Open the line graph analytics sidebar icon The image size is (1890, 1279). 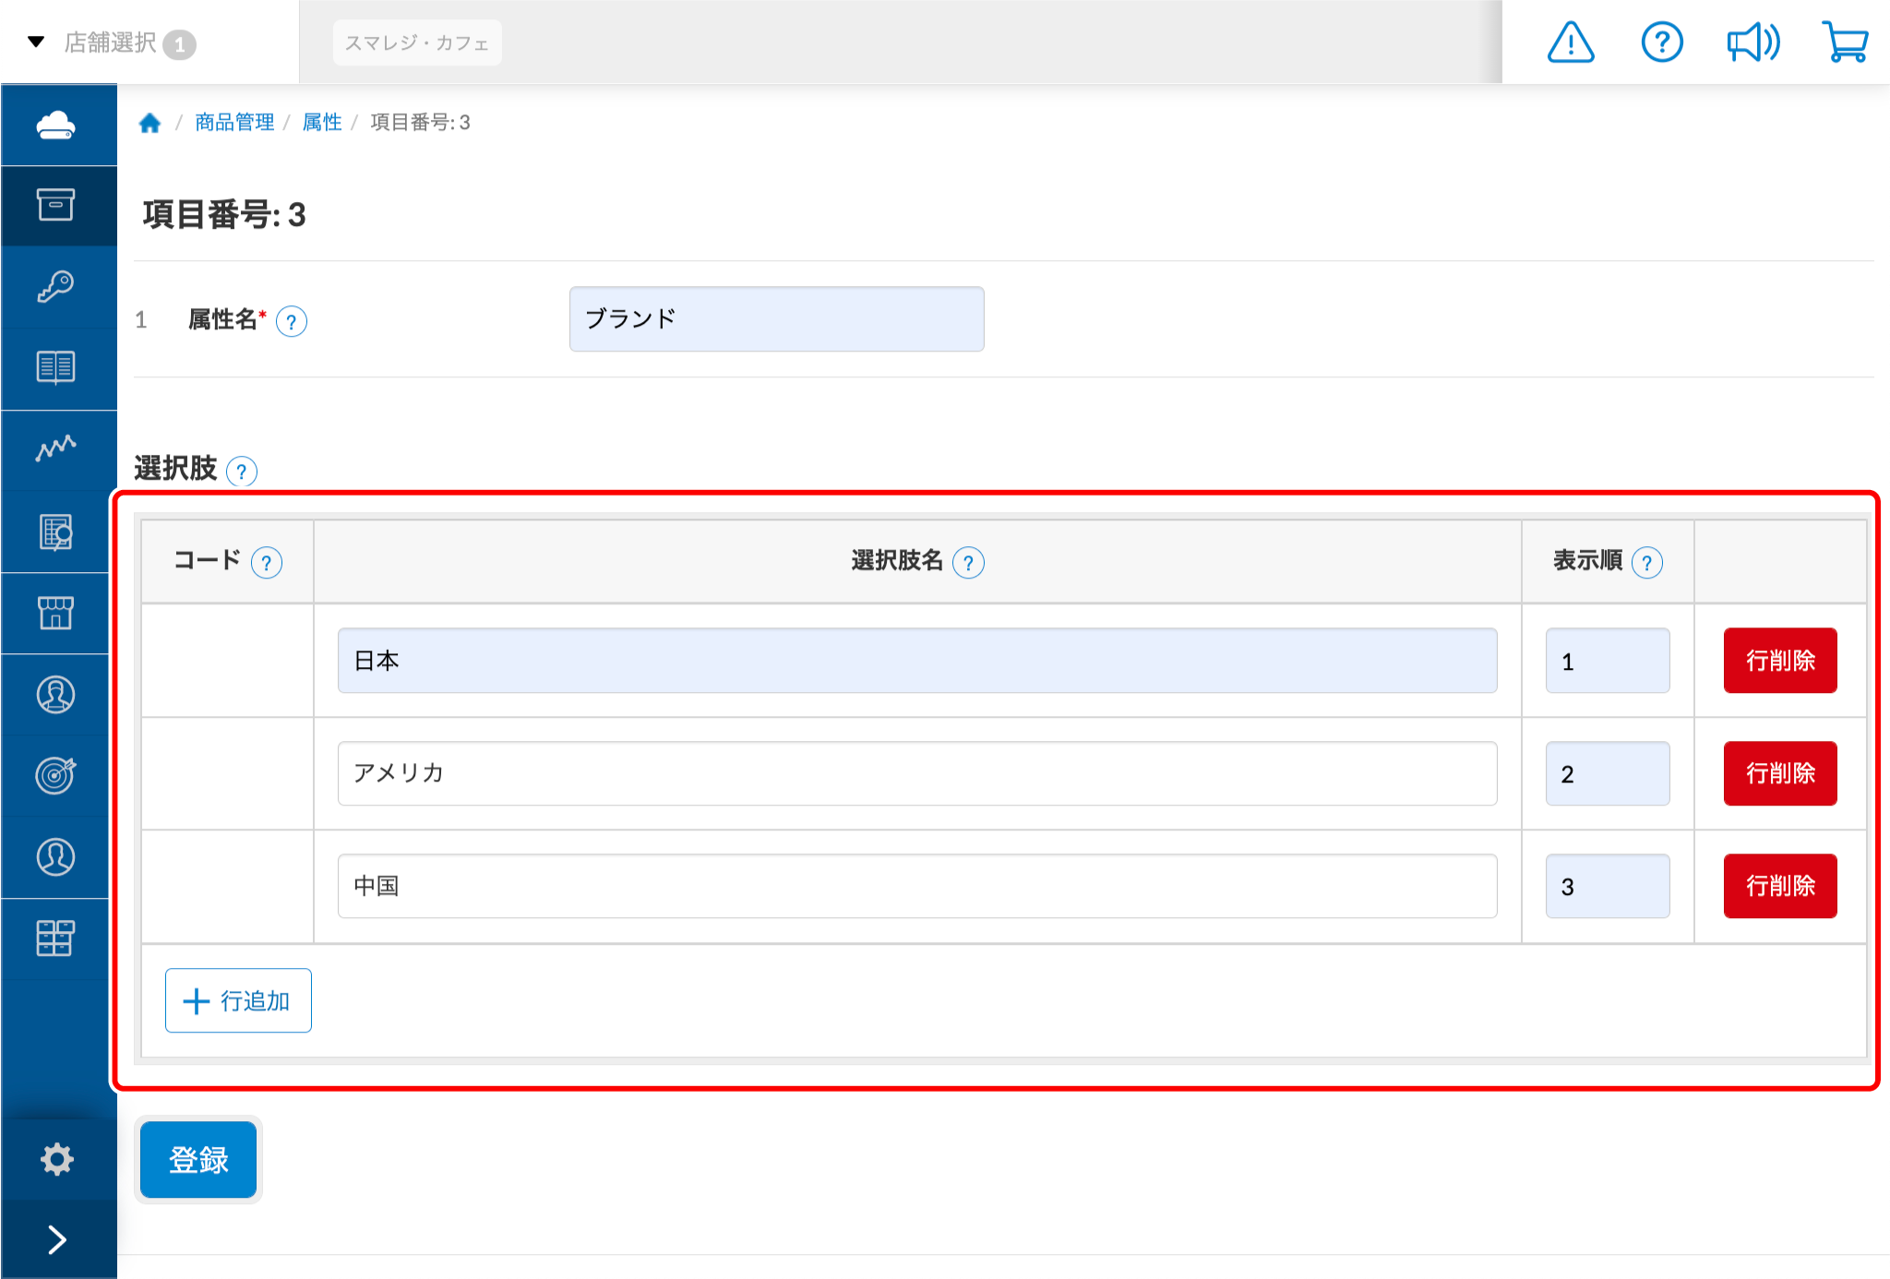(x=56, y=448)
